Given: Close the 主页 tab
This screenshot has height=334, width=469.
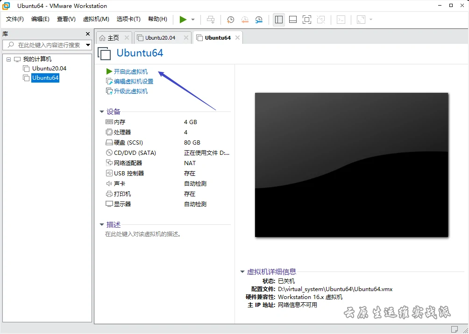Looking at the screenshot, I should click(127, 38).
